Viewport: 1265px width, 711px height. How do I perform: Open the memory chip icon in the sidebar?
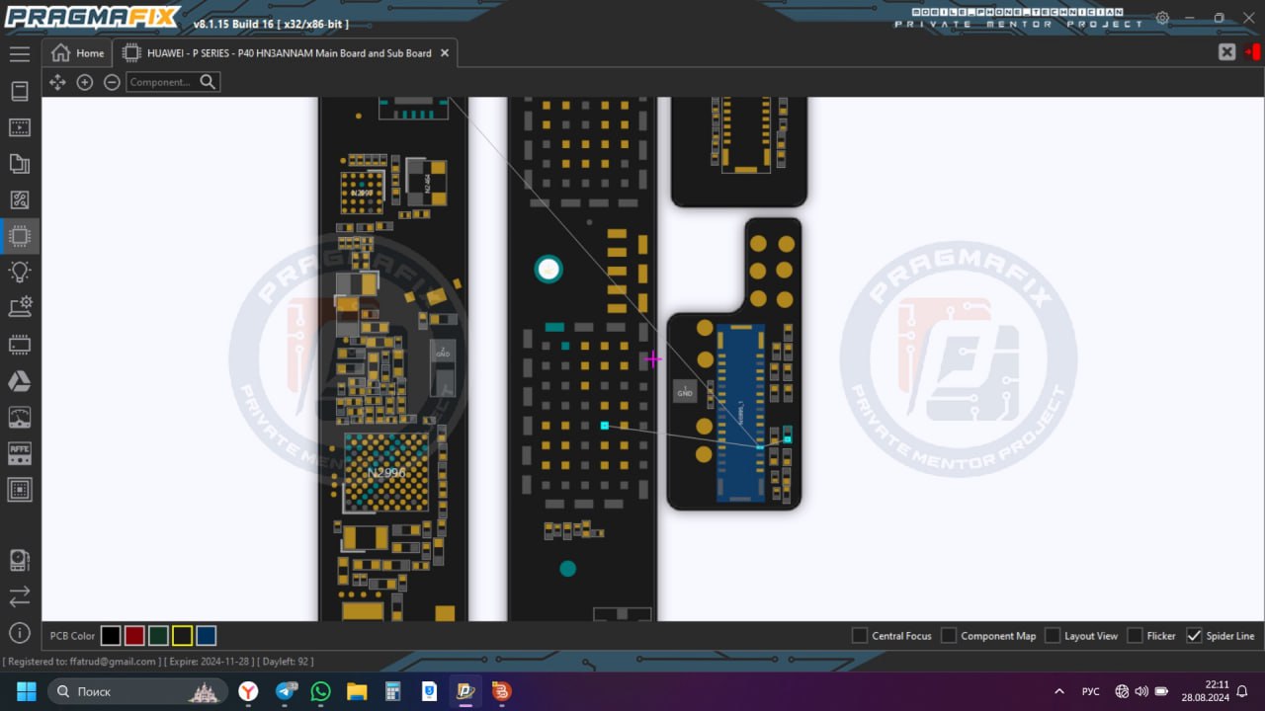coord(19,345)
